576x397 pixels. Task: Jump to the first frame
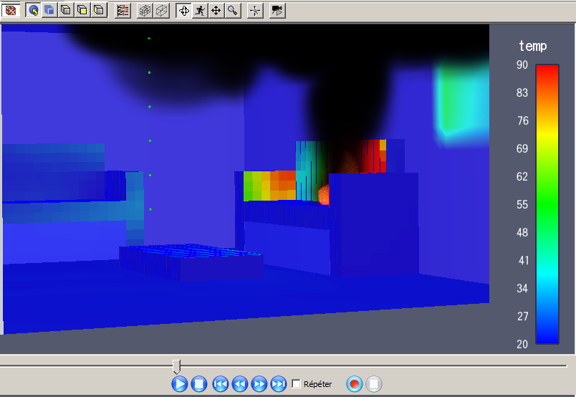(221, 384)
